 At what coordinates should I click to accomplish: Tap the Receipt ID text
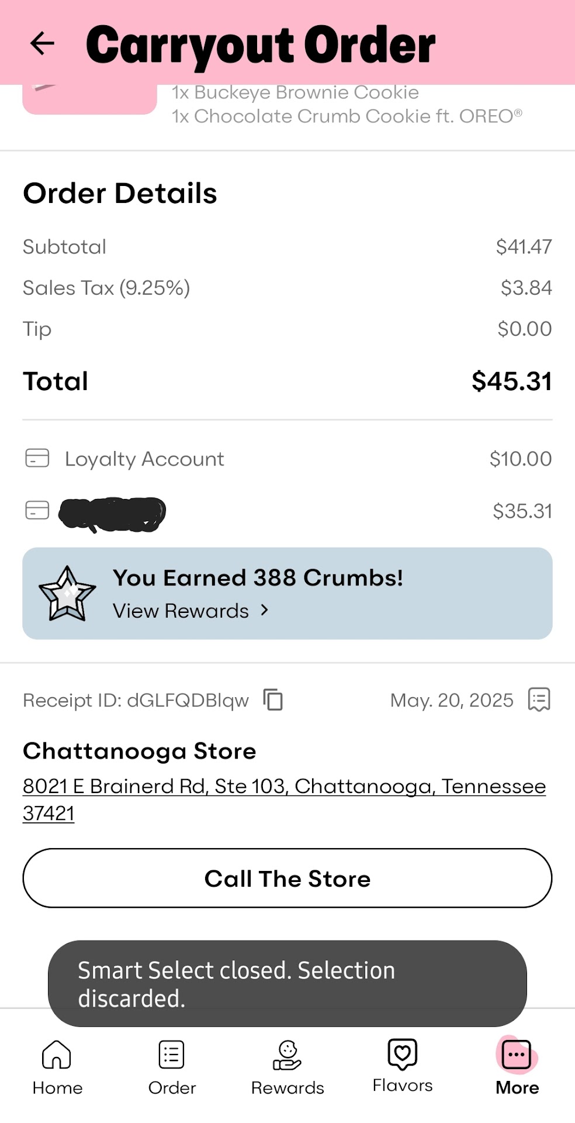(136, 700)
